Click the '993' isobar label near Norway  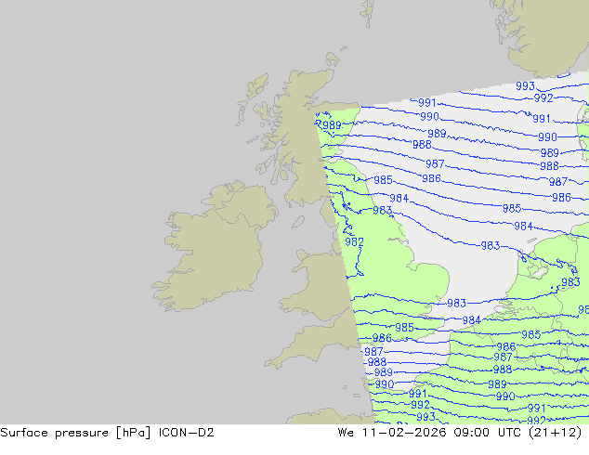click(525, 86)
